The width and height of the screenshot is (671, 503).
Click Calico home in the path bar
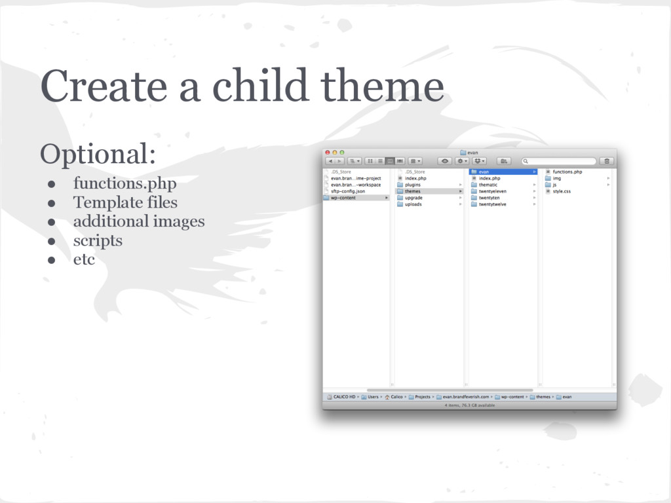tap(394, 397)
